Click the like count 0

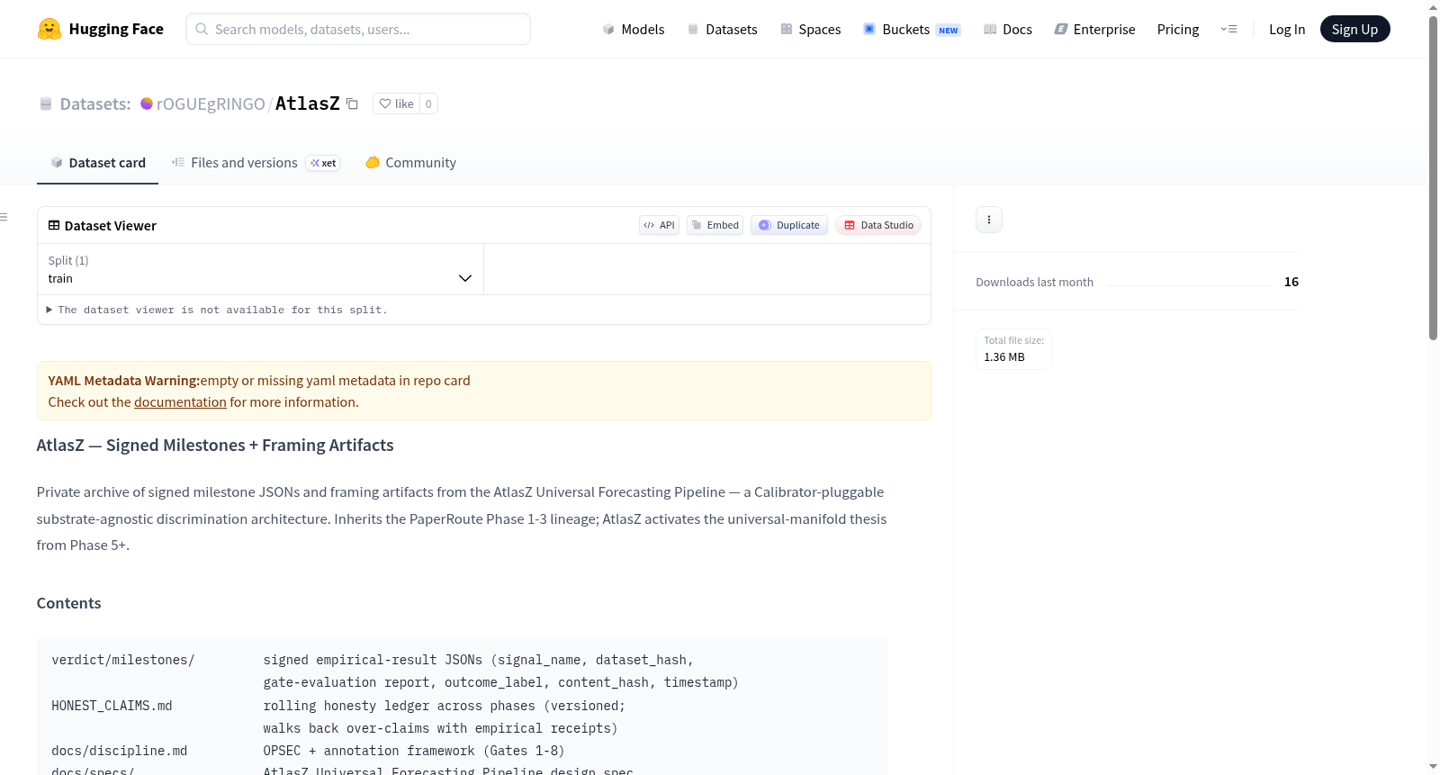click(x=428, y=104)
